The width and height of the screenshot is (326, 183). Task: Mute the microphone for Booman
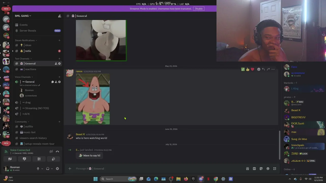click(x=38, y=169)
